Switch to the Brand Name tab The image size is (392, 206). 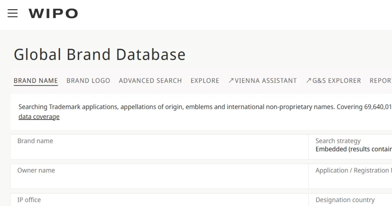click(x=36, y=81)
